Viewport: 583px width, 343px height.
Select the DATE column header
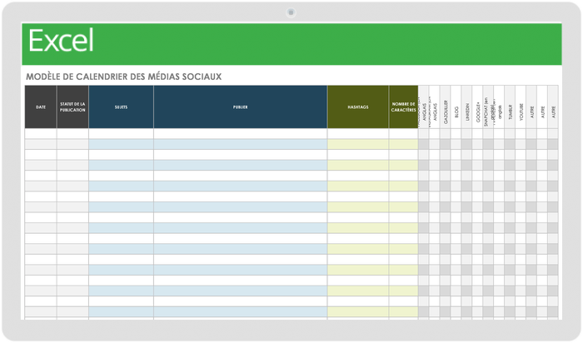point(41,107)
